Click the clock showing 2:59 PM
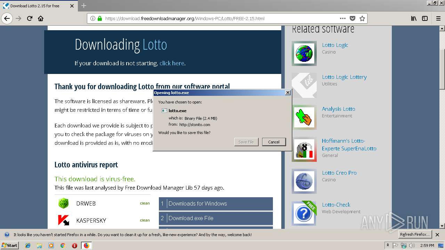 click(427, 245)
